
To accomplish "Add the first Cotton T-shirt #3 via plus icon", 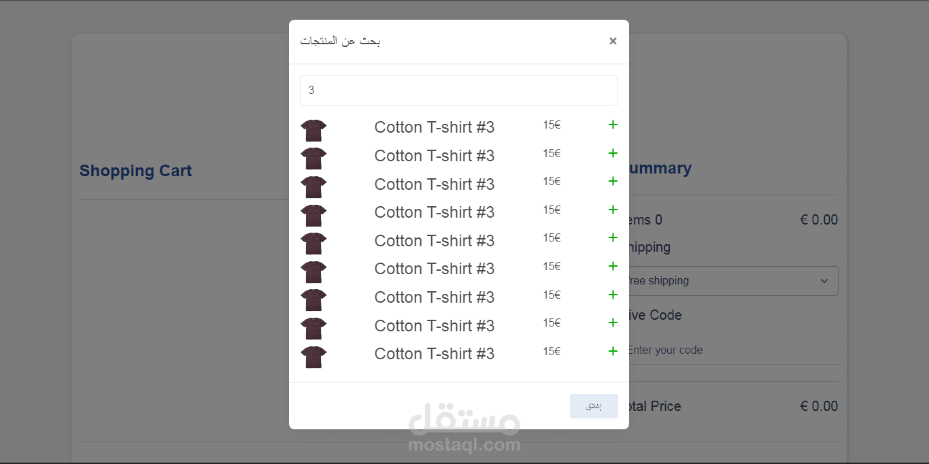I will pos(613,125).
